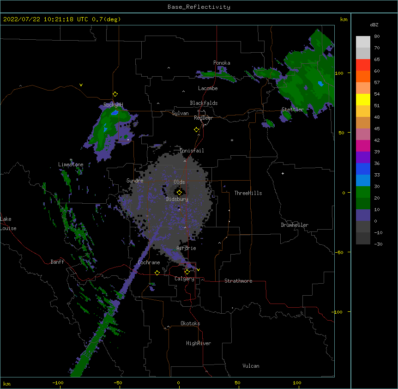398x389 pixels.
Task: Select the HighRiver label
Action: pos(199,343)
